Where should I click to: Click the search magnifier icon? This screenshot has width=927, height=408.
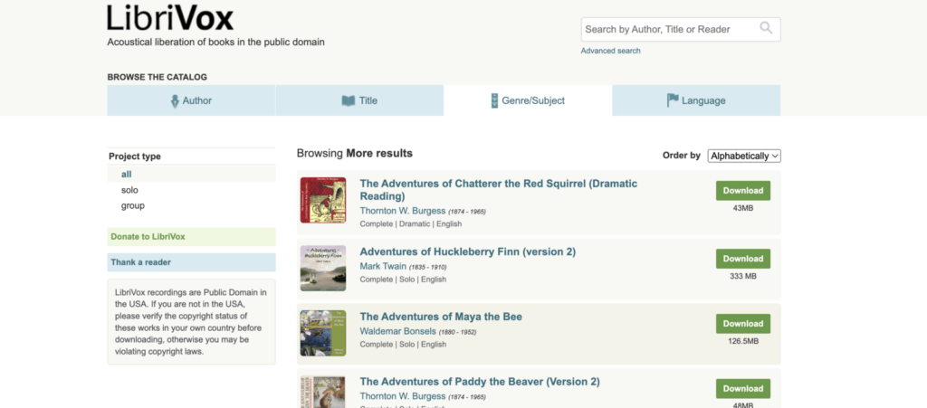(x=766, y=28)
